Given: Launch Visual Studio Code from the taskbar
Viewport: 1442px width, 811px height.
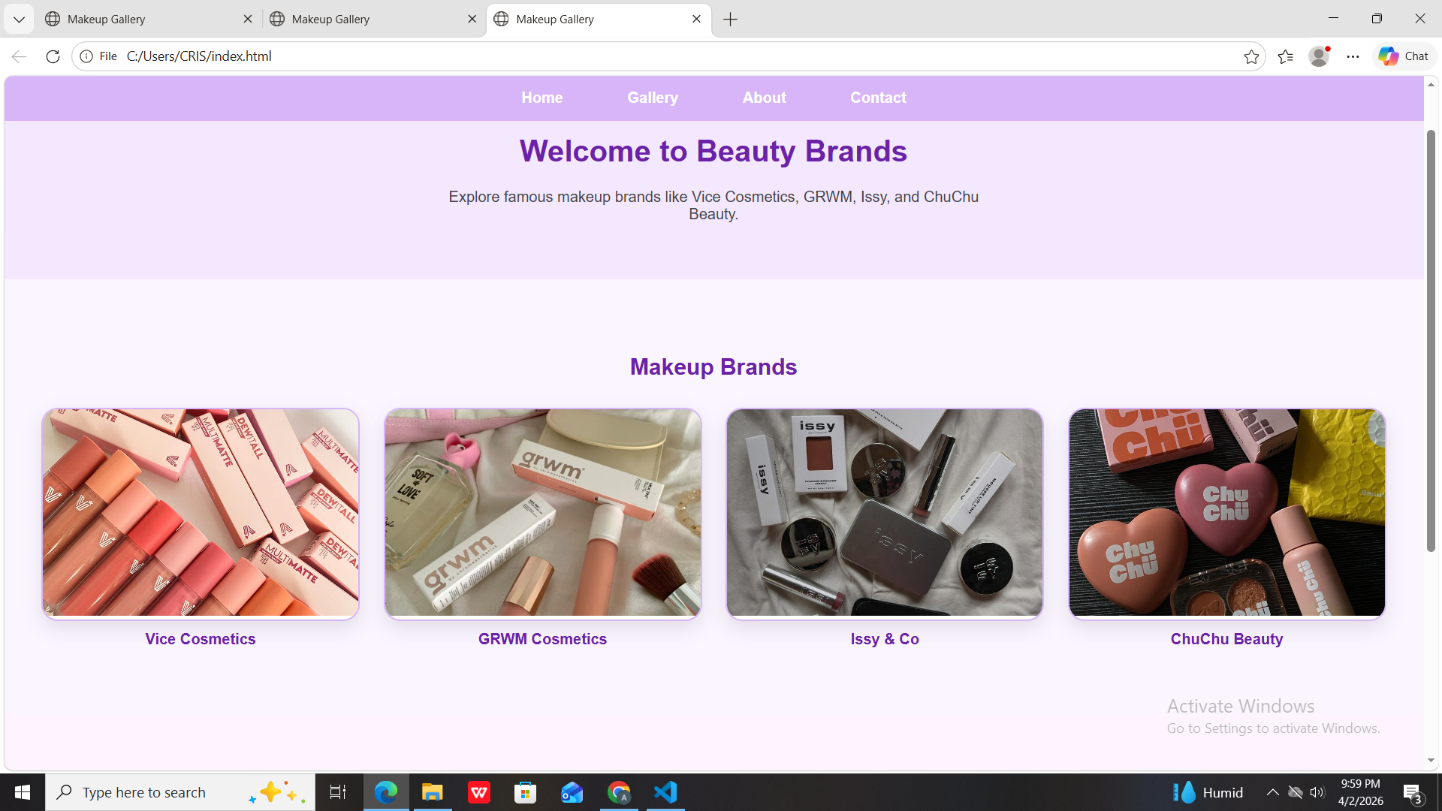Looking at the screenshot, I should tap(665, 791).
